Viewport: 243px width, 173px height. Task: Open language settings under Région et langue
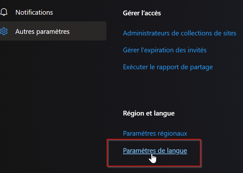[x=155, y=150]
